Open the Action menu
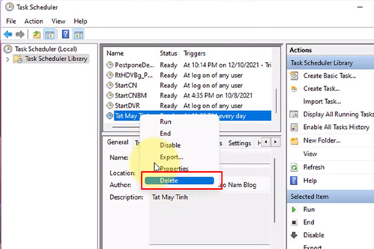 (x=34, y=21)
